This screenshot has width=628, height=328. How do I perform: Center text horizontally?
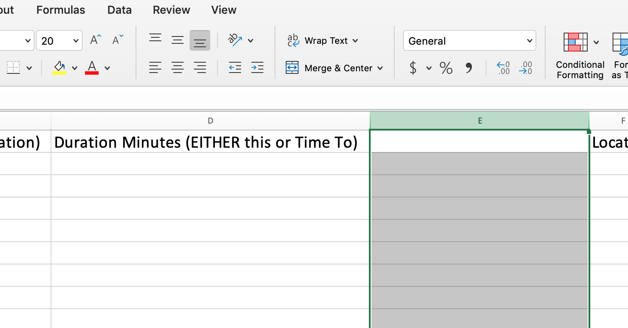click(178, 67)
